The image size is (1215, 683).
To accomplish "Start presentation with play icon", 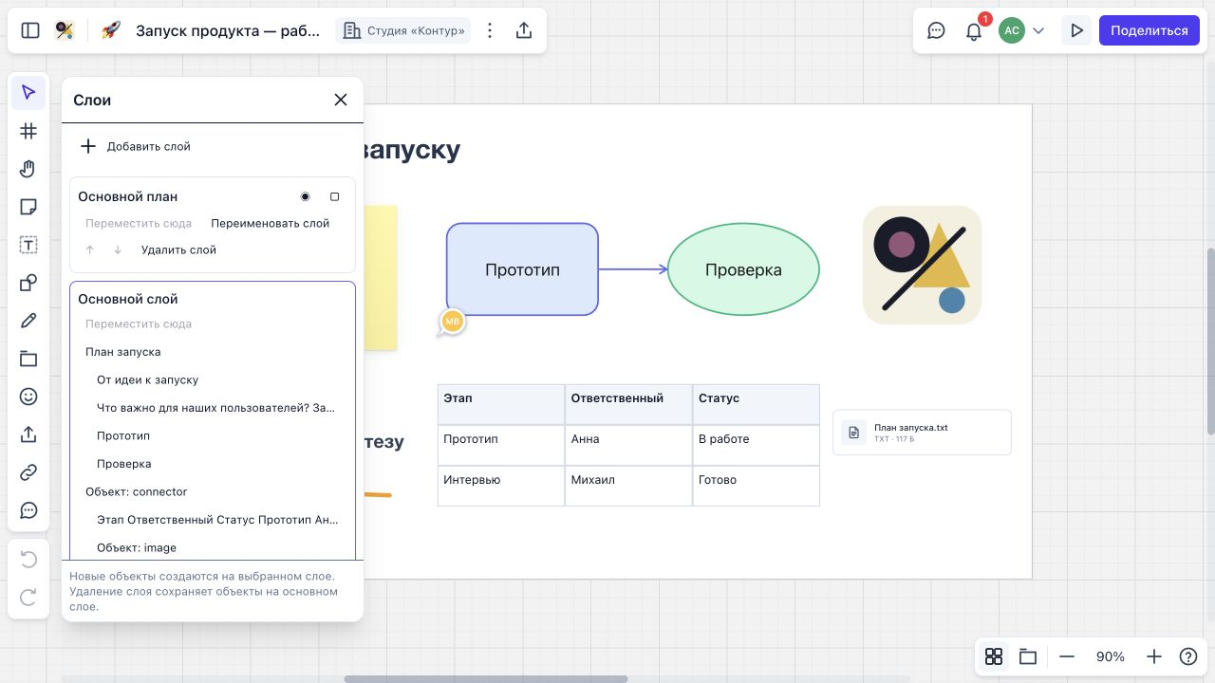I will (1076, 30).
